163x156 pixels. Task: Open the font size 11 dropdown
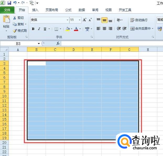coord(79,20)
